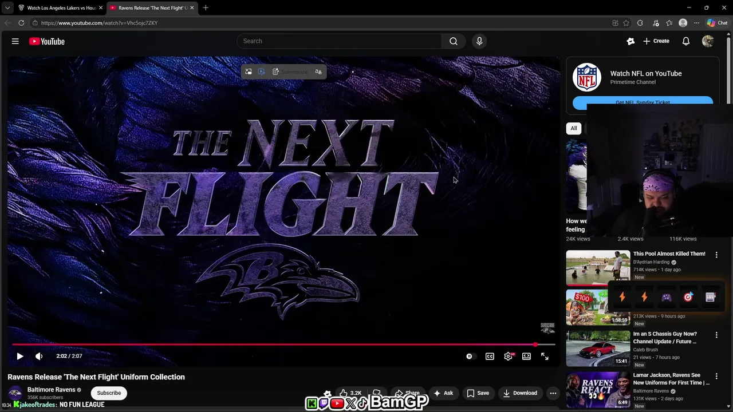733x412 pixels.
Task: Click 'Watch NFL on YouTube' title
Action: [x=646, y=73]
